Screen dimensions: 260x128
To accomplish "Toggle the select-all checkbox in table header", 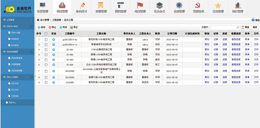I will (x=46, y=34).
